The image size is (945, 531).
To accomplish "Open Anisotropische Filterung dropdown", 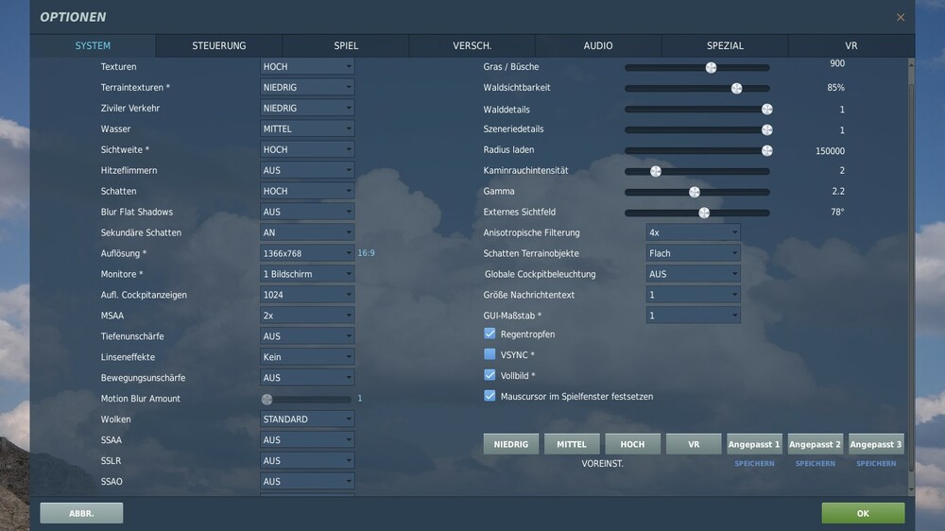I will pyautogui.click(x=693, y=232).
